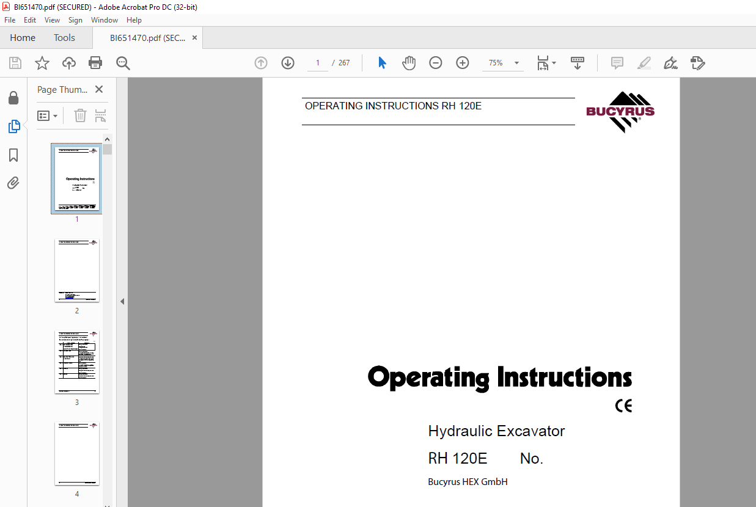The height and width of the screenshot is (507, 756).
Task: Close the BI651470.pdf tab
Action: (x=194, y=38)
